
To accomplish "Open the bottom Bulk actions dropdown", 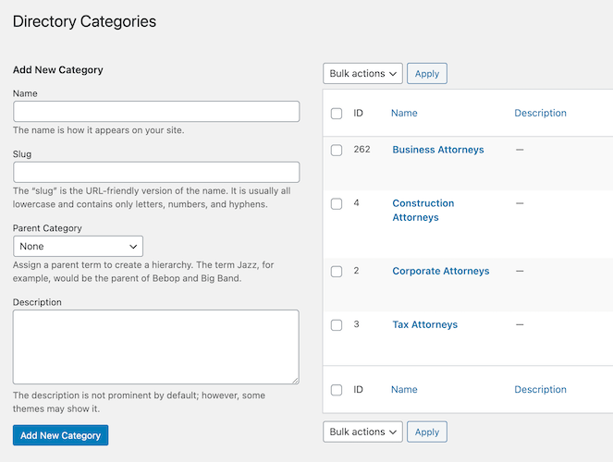I will (x=362, y=432).
